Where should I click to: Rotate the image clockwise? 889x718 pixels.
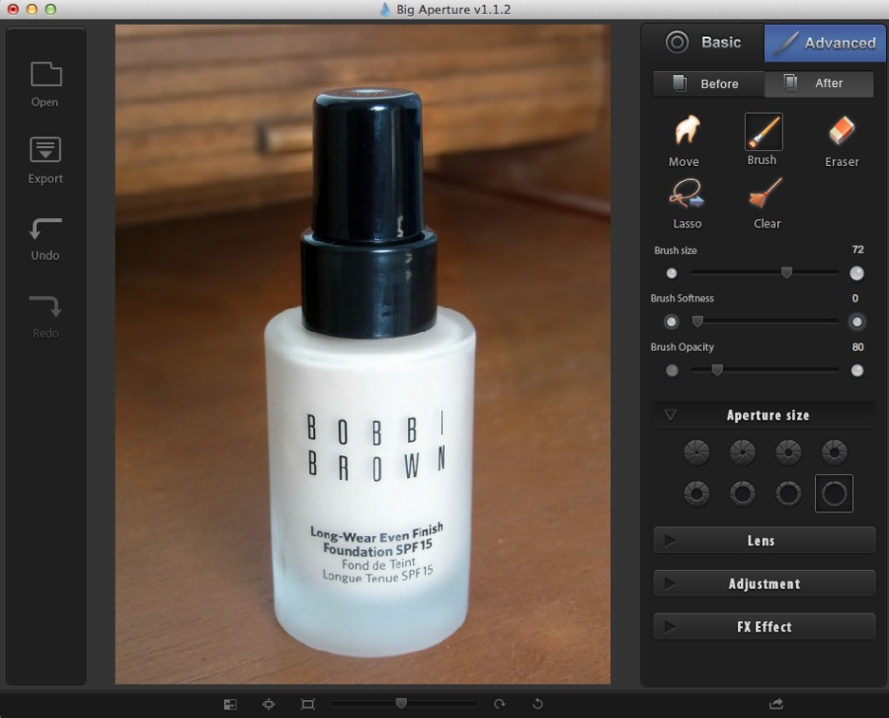point(500,704)
